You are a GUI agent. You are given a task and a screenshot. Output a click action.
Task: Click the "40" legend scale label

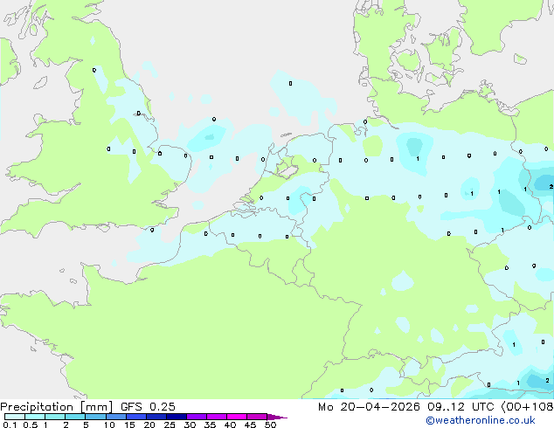click(230, 425)
